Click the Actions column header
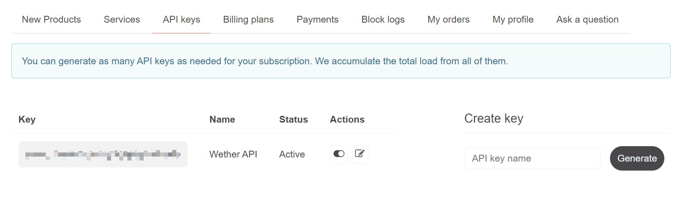The image size is (687, 200). pos(347,119)
